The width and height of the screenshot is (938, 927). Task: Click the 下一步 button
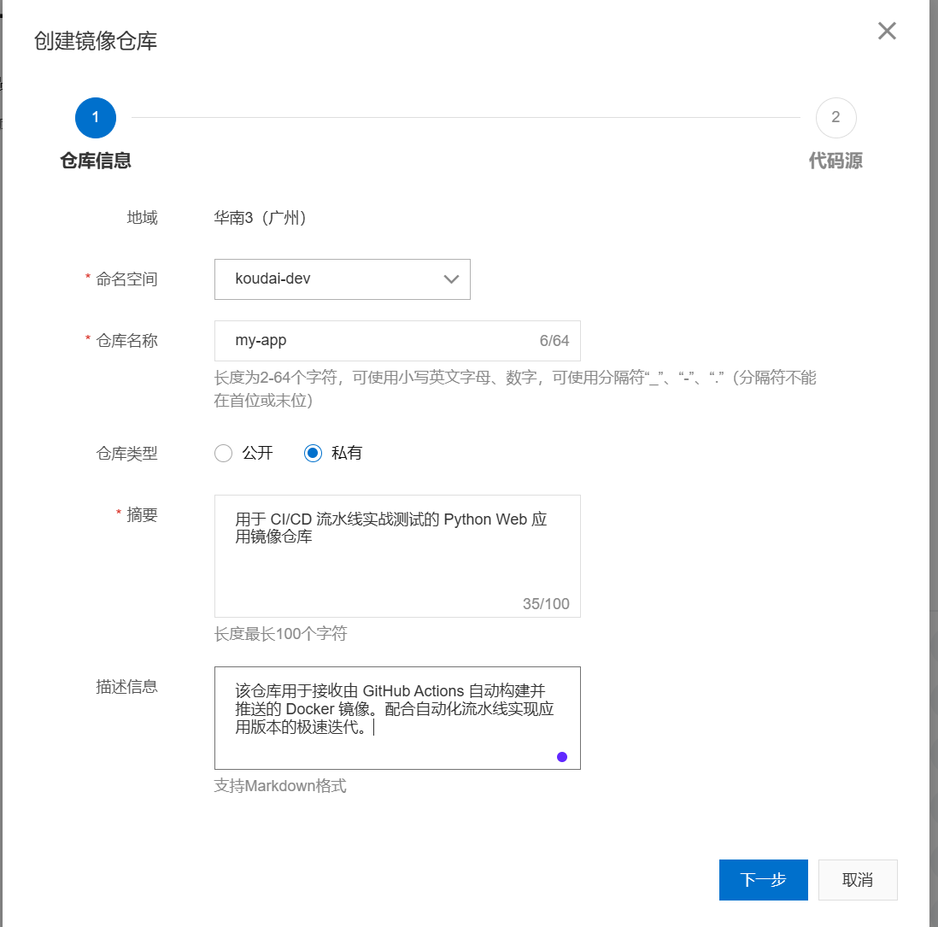(764, 880)
